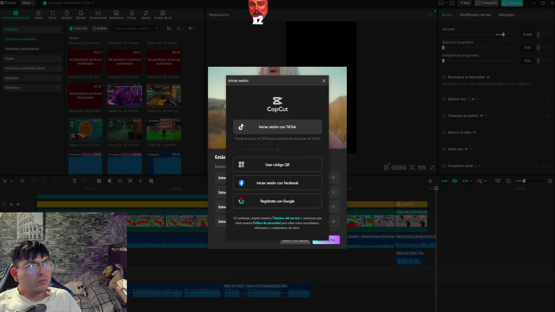The height and width of the screenshot is (312, 555).
Task: Open the Texto tool
Action: (x=52, y=15)
